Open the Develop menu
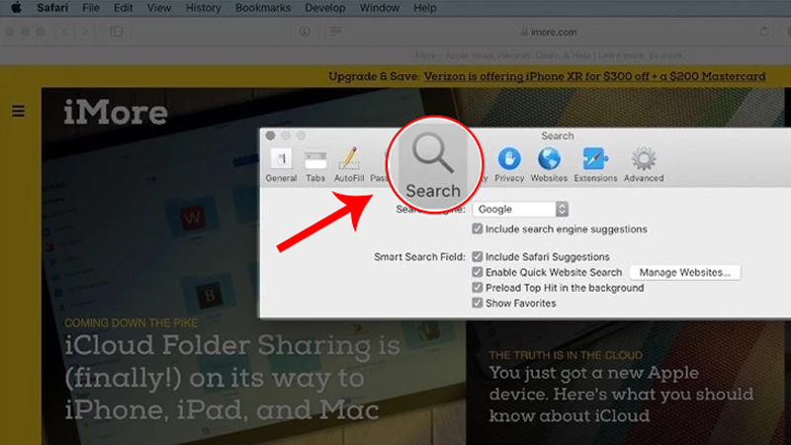The height and width of the screenshot is (445, 791). click(325, 8)
